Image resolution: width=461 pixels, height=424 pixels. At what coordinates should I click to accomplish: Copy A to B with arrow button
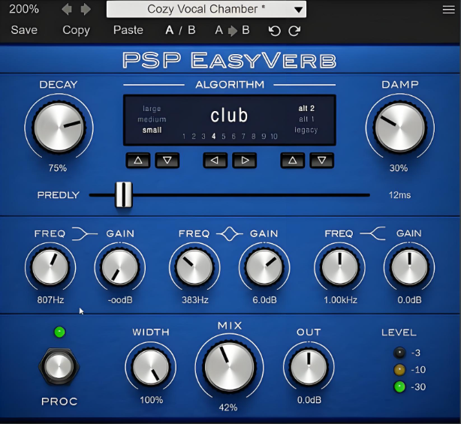pyautogui.click(x=232, y=30)
